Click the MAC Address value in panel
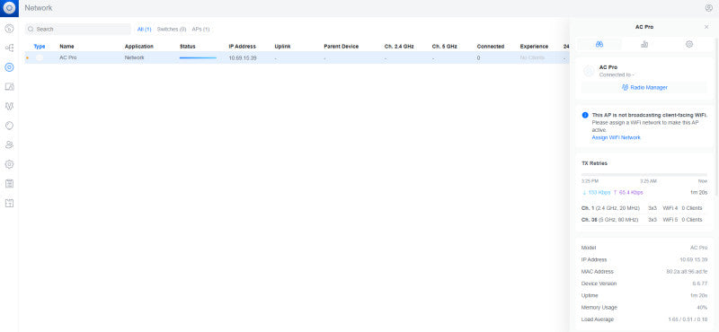This screenshot has width=719, height=332. pos(687,272)
